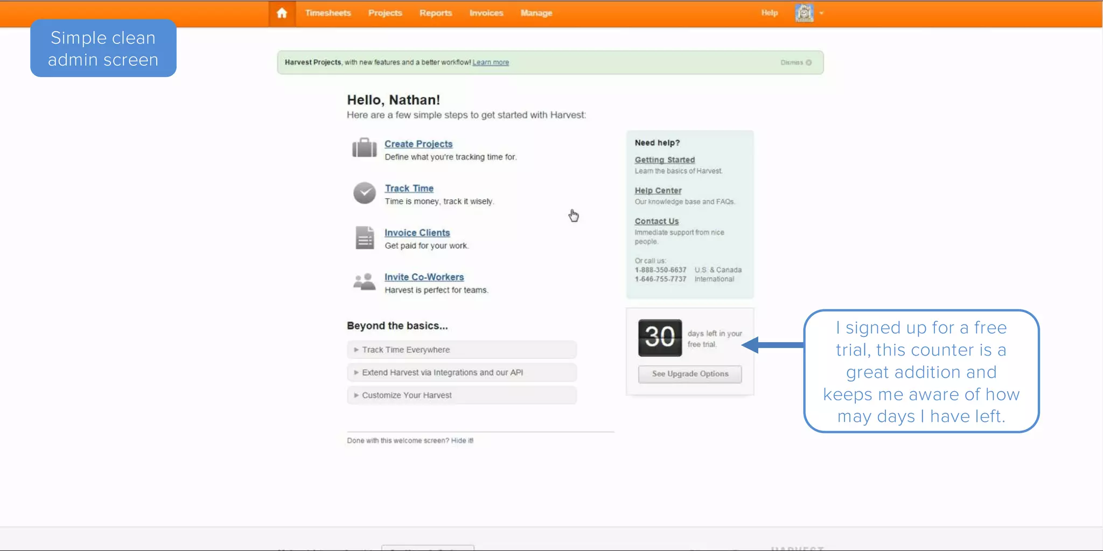Image resolution: width=1103 pixels, height=551 pixels.
Task: Click 'Get paid for your work.' text
Action: 427,246
